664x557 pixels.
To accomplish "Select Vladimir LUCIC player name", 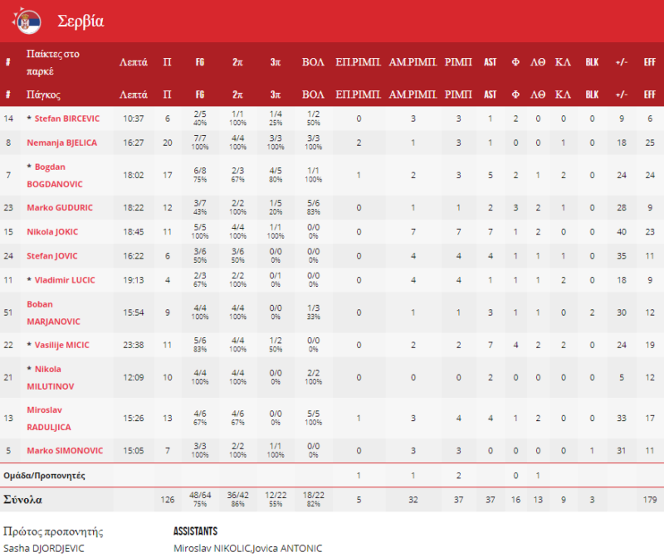I will tap(63, 280).
